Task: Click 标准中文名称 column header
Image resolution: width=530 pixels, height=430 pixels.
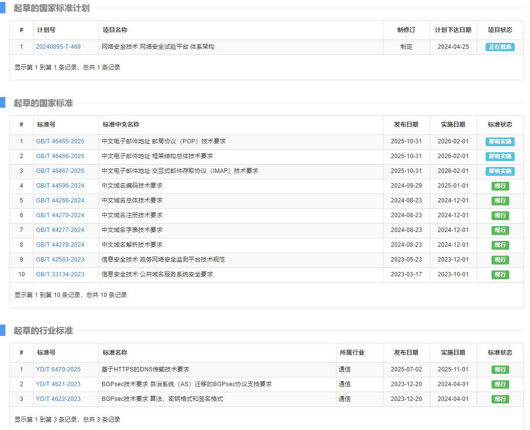Action: point(121,125)
